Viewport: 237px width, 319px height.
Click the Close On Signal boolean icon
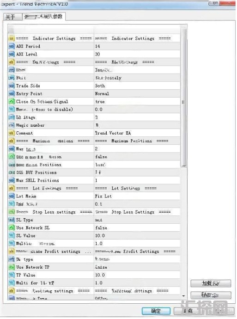[x=12, y=102]
